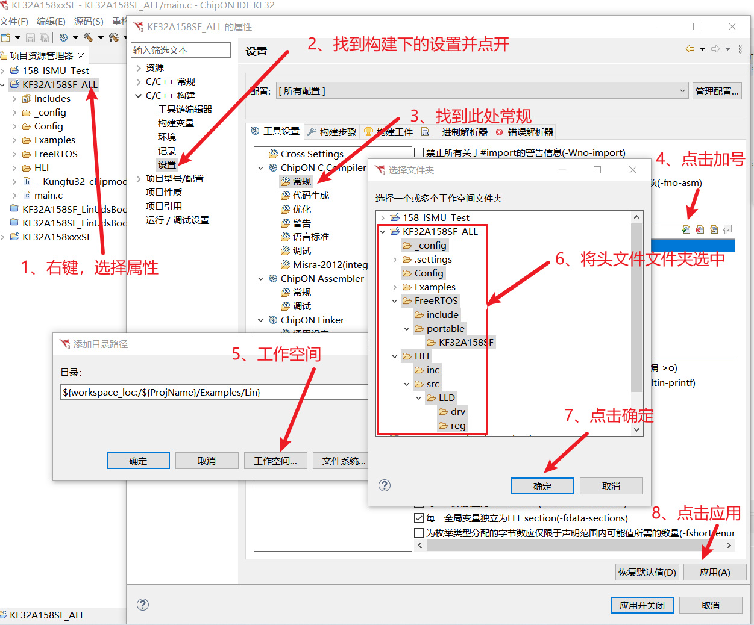Click the Move Up path icon
The width and height of the screenshot is (754, 625).
click(727, 229)
